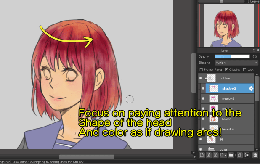Screen dimensions: 260x164
Task: Close the Layer panel
Action: point(258,50)
